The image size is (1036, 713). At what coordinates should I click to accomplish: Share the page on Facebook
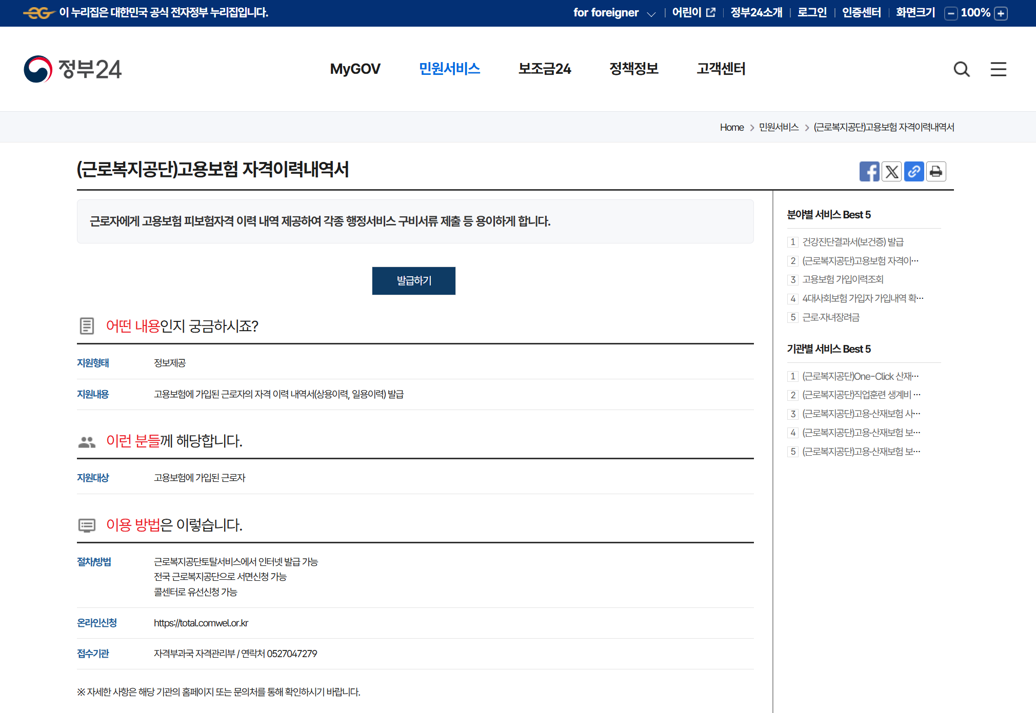click(x=869, y=171)
